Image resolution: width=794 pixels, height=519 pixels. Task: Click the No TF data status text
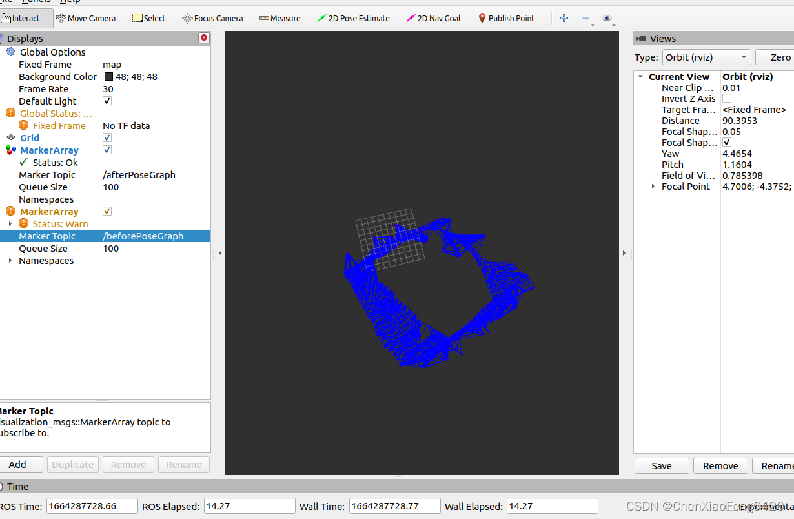coord(127,125)
